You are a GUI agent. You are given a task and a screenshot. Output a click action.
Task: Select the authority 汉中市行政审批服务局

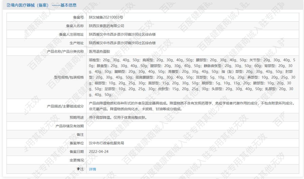tap(107, 143)
